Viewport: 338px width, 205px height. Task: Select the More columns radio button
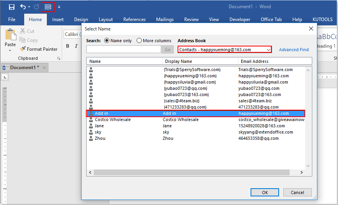pos(139,41)
